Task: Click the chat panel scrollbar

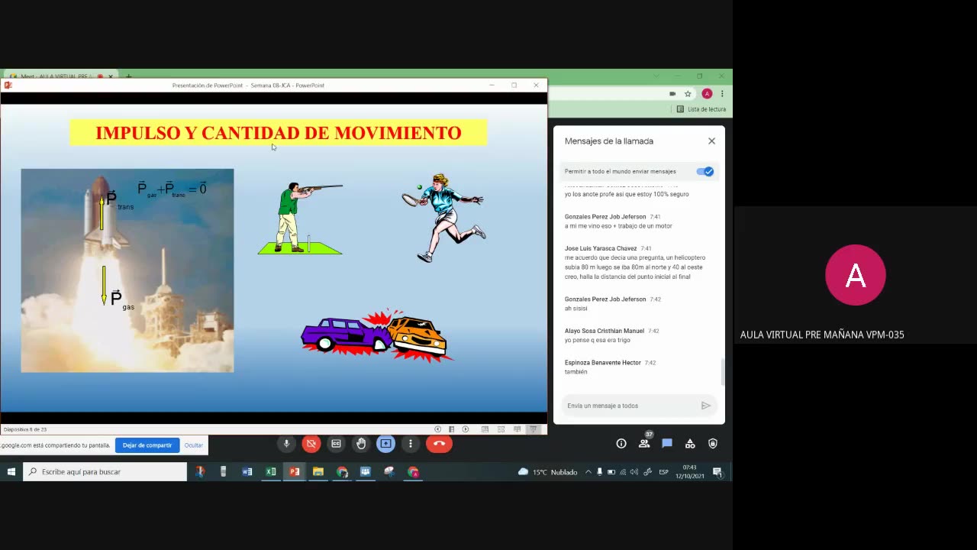Action: point(723,371)
